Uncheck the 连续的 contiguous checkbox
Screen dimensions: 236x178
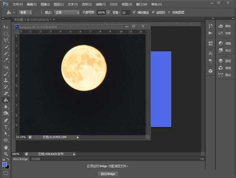click(x=153, y=13)
